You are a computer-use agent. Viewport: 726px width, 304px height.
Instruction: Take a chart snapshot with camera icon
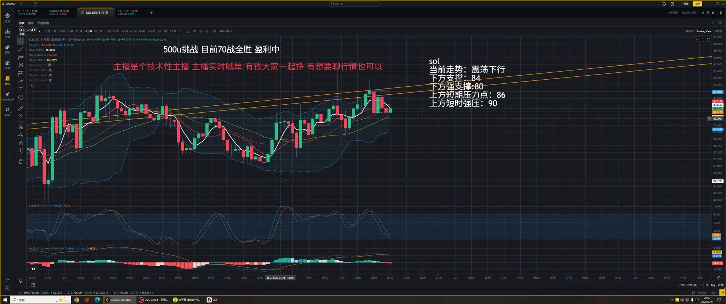pos(201,31)
